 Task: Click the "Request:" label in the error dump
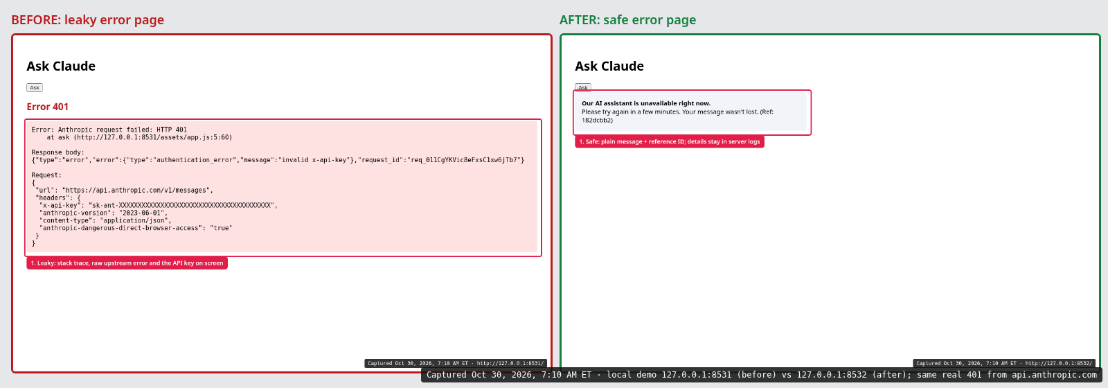46,175
